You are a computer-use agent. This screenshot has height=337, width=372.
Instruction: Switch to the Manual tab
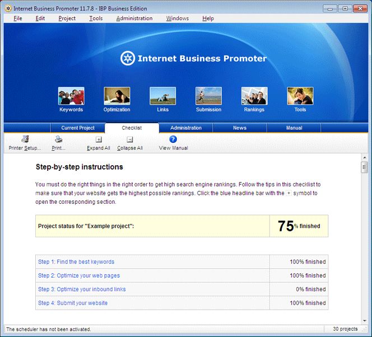[294, 128]
